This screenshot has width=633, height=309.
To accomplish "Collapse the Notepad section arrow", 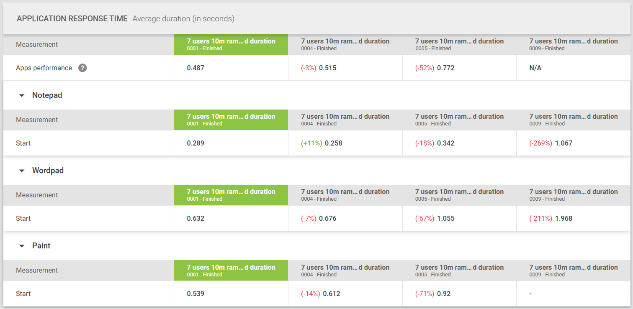I will [x=22, y=95].
